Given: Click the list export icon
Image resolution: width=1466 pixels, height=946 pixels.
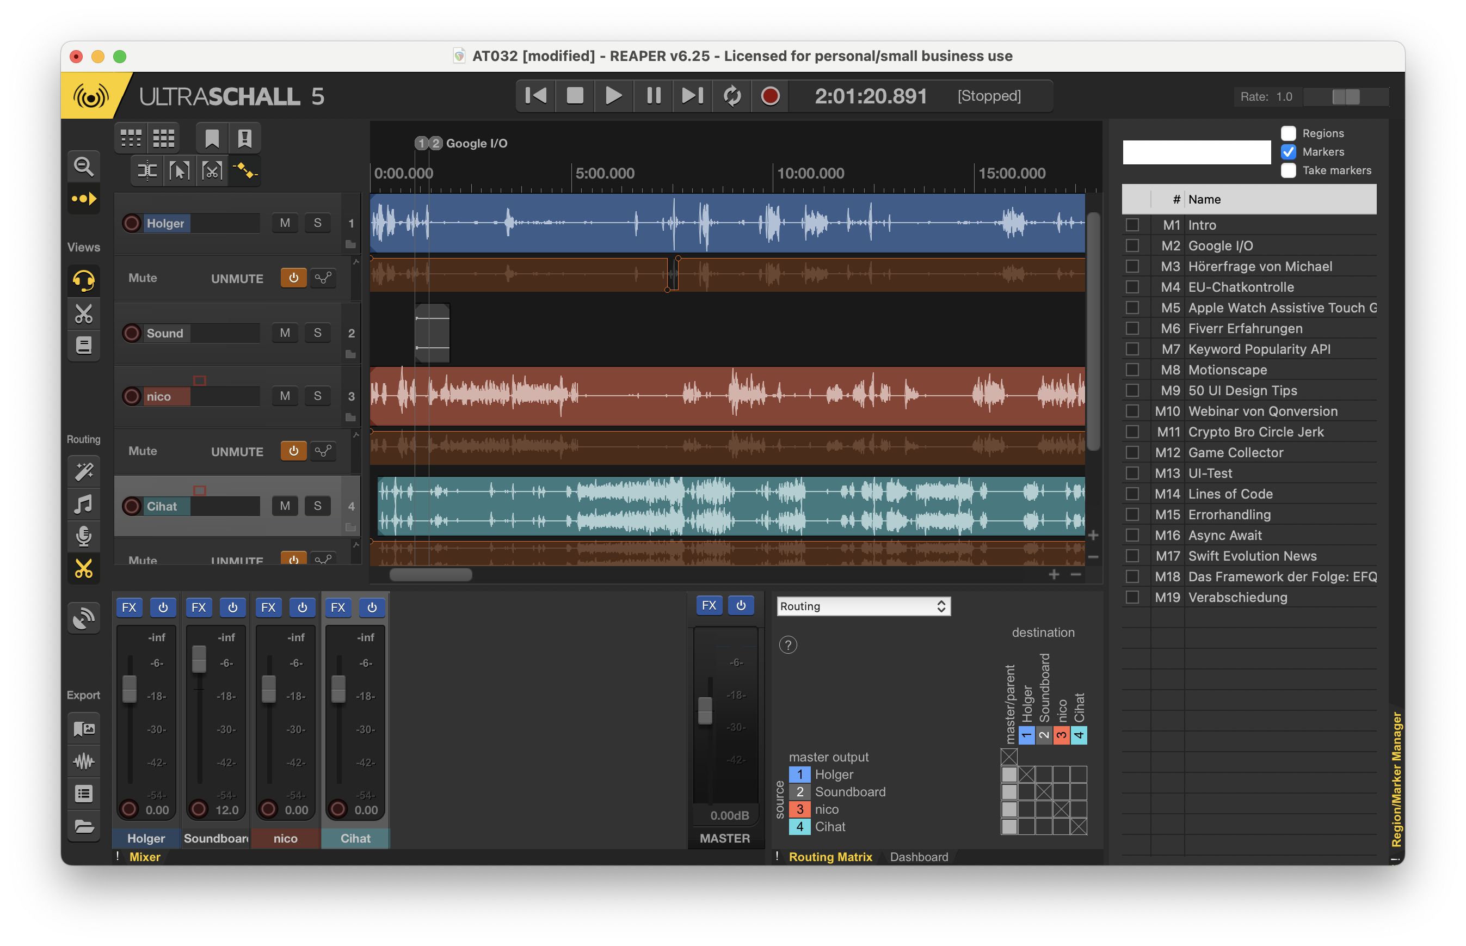Looking at the screenshot, I should (x=83, y=794).
